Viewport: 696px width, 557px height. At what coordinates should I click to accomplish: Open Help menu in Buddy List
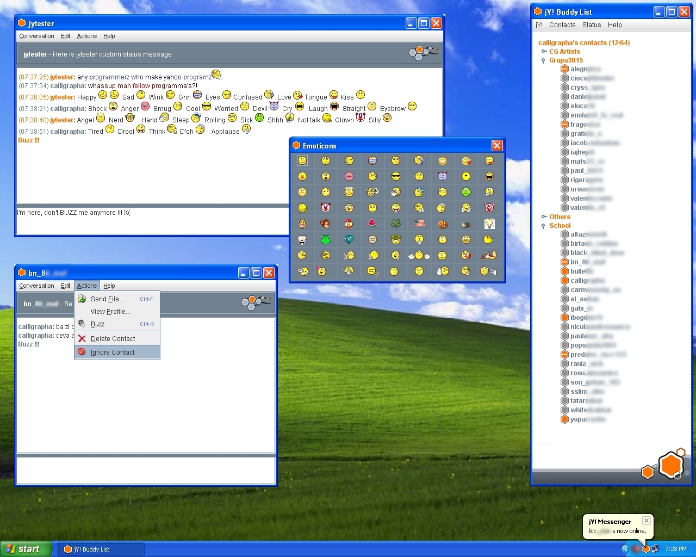point(614,25)
